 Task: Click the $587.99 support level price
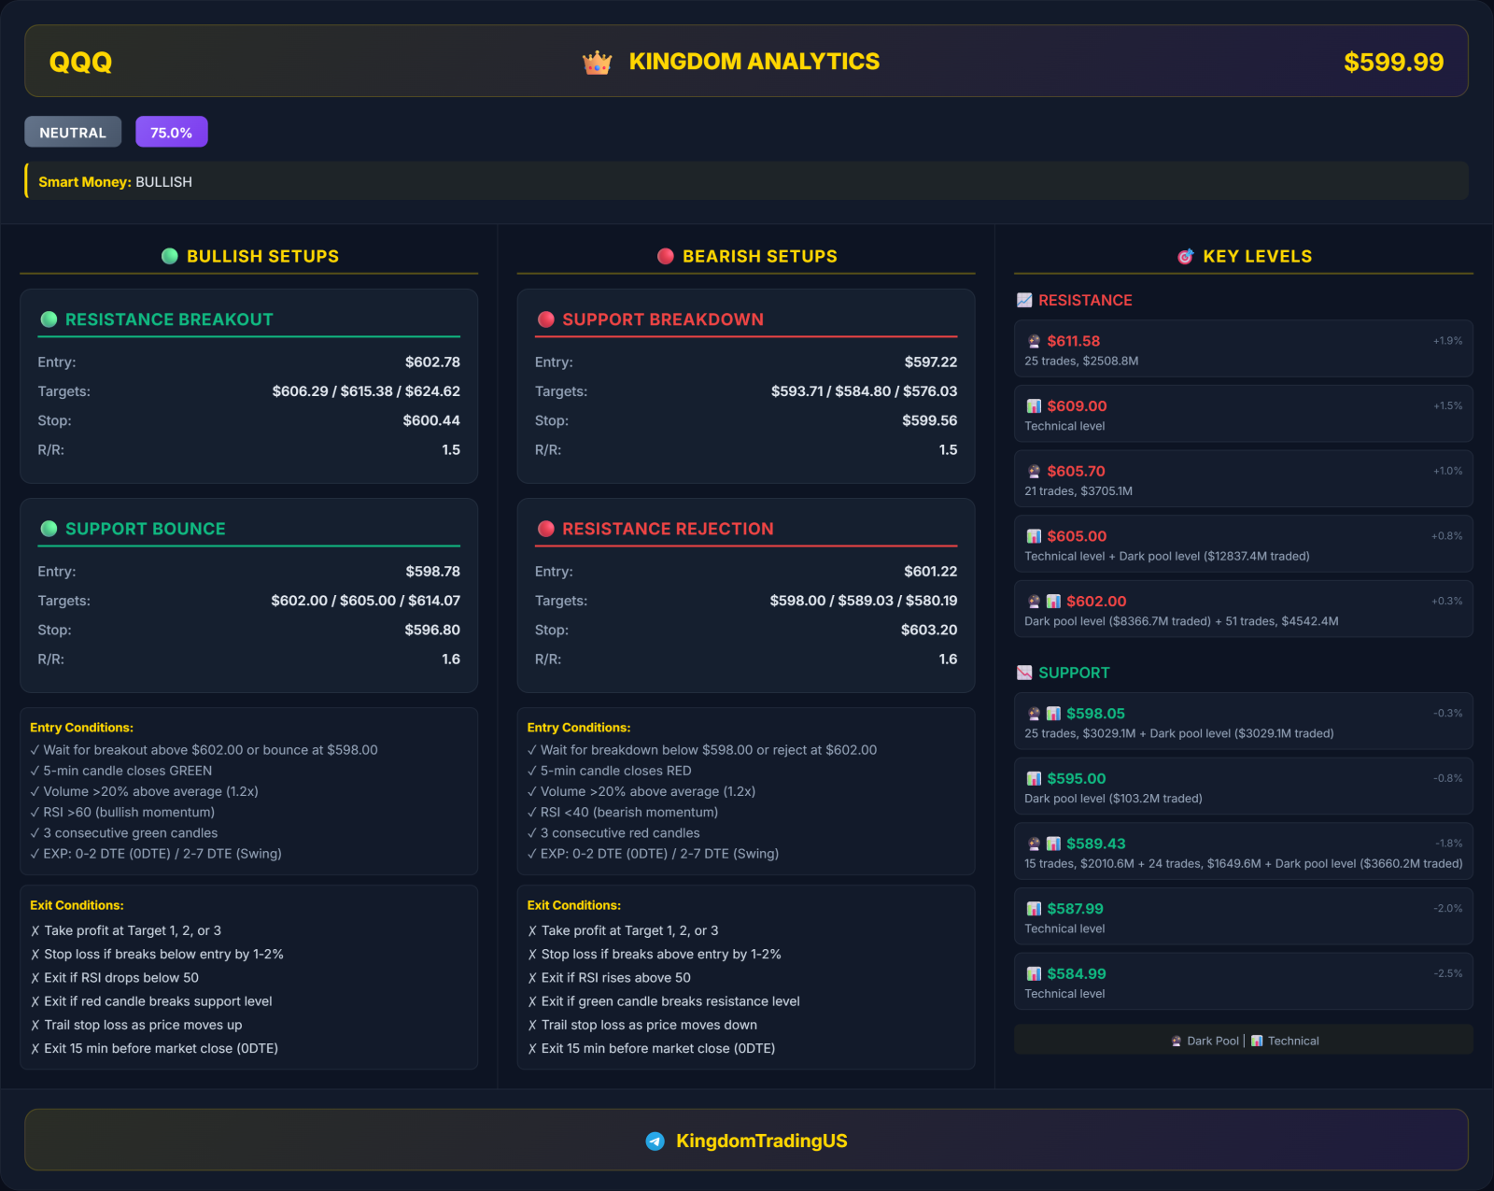pyautogui.click(x=1075, y=909)
